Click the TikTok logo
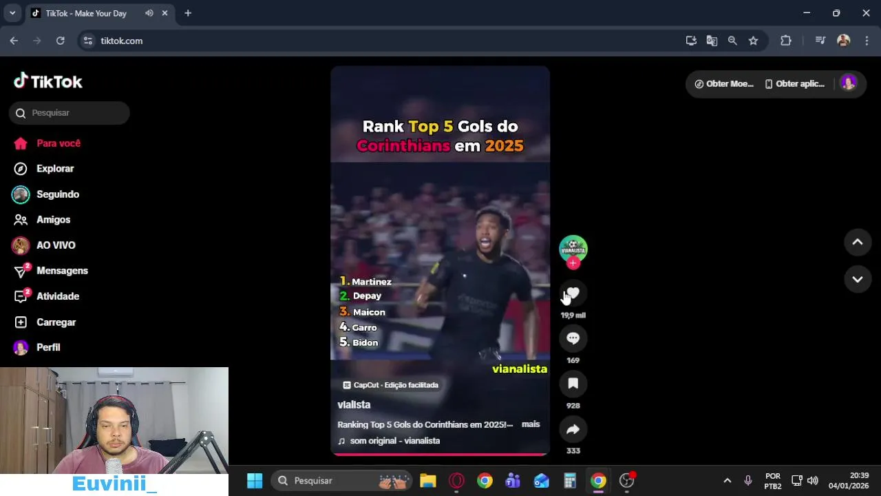 pyautogui.click(x=48, y=81)
